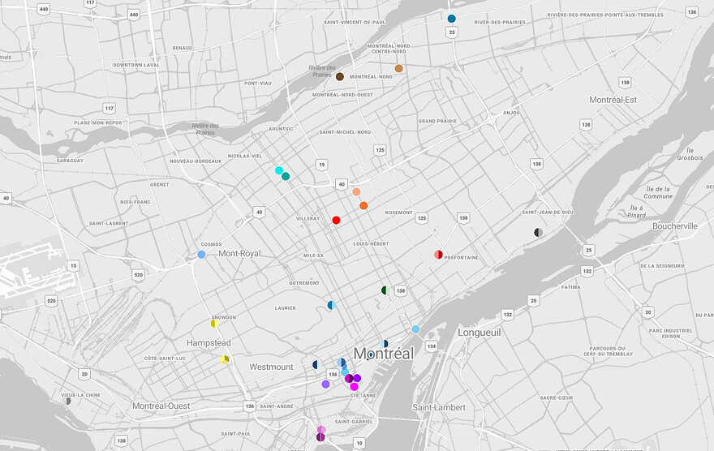Click the Montréal-Est label
Screen dimensions: 714x451
click(x=613, y=100)
